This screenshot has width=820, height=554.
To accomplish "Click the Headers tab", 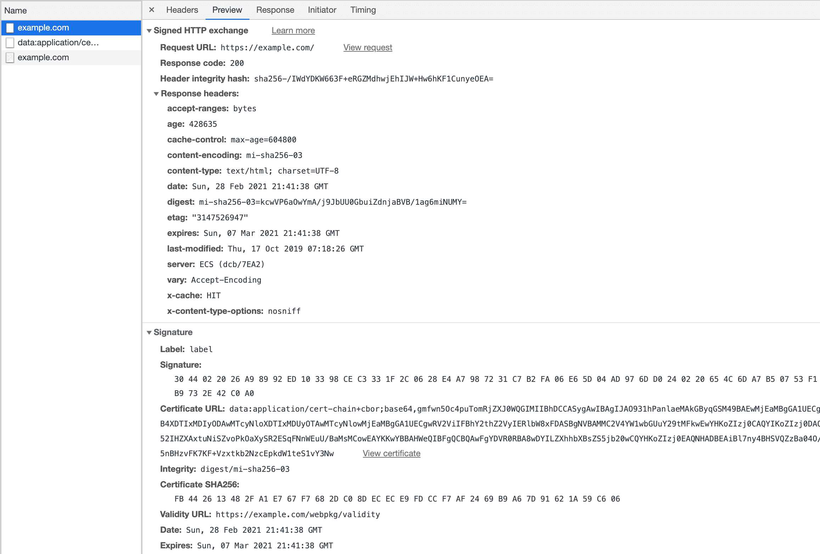I will (x=181, y=10).
